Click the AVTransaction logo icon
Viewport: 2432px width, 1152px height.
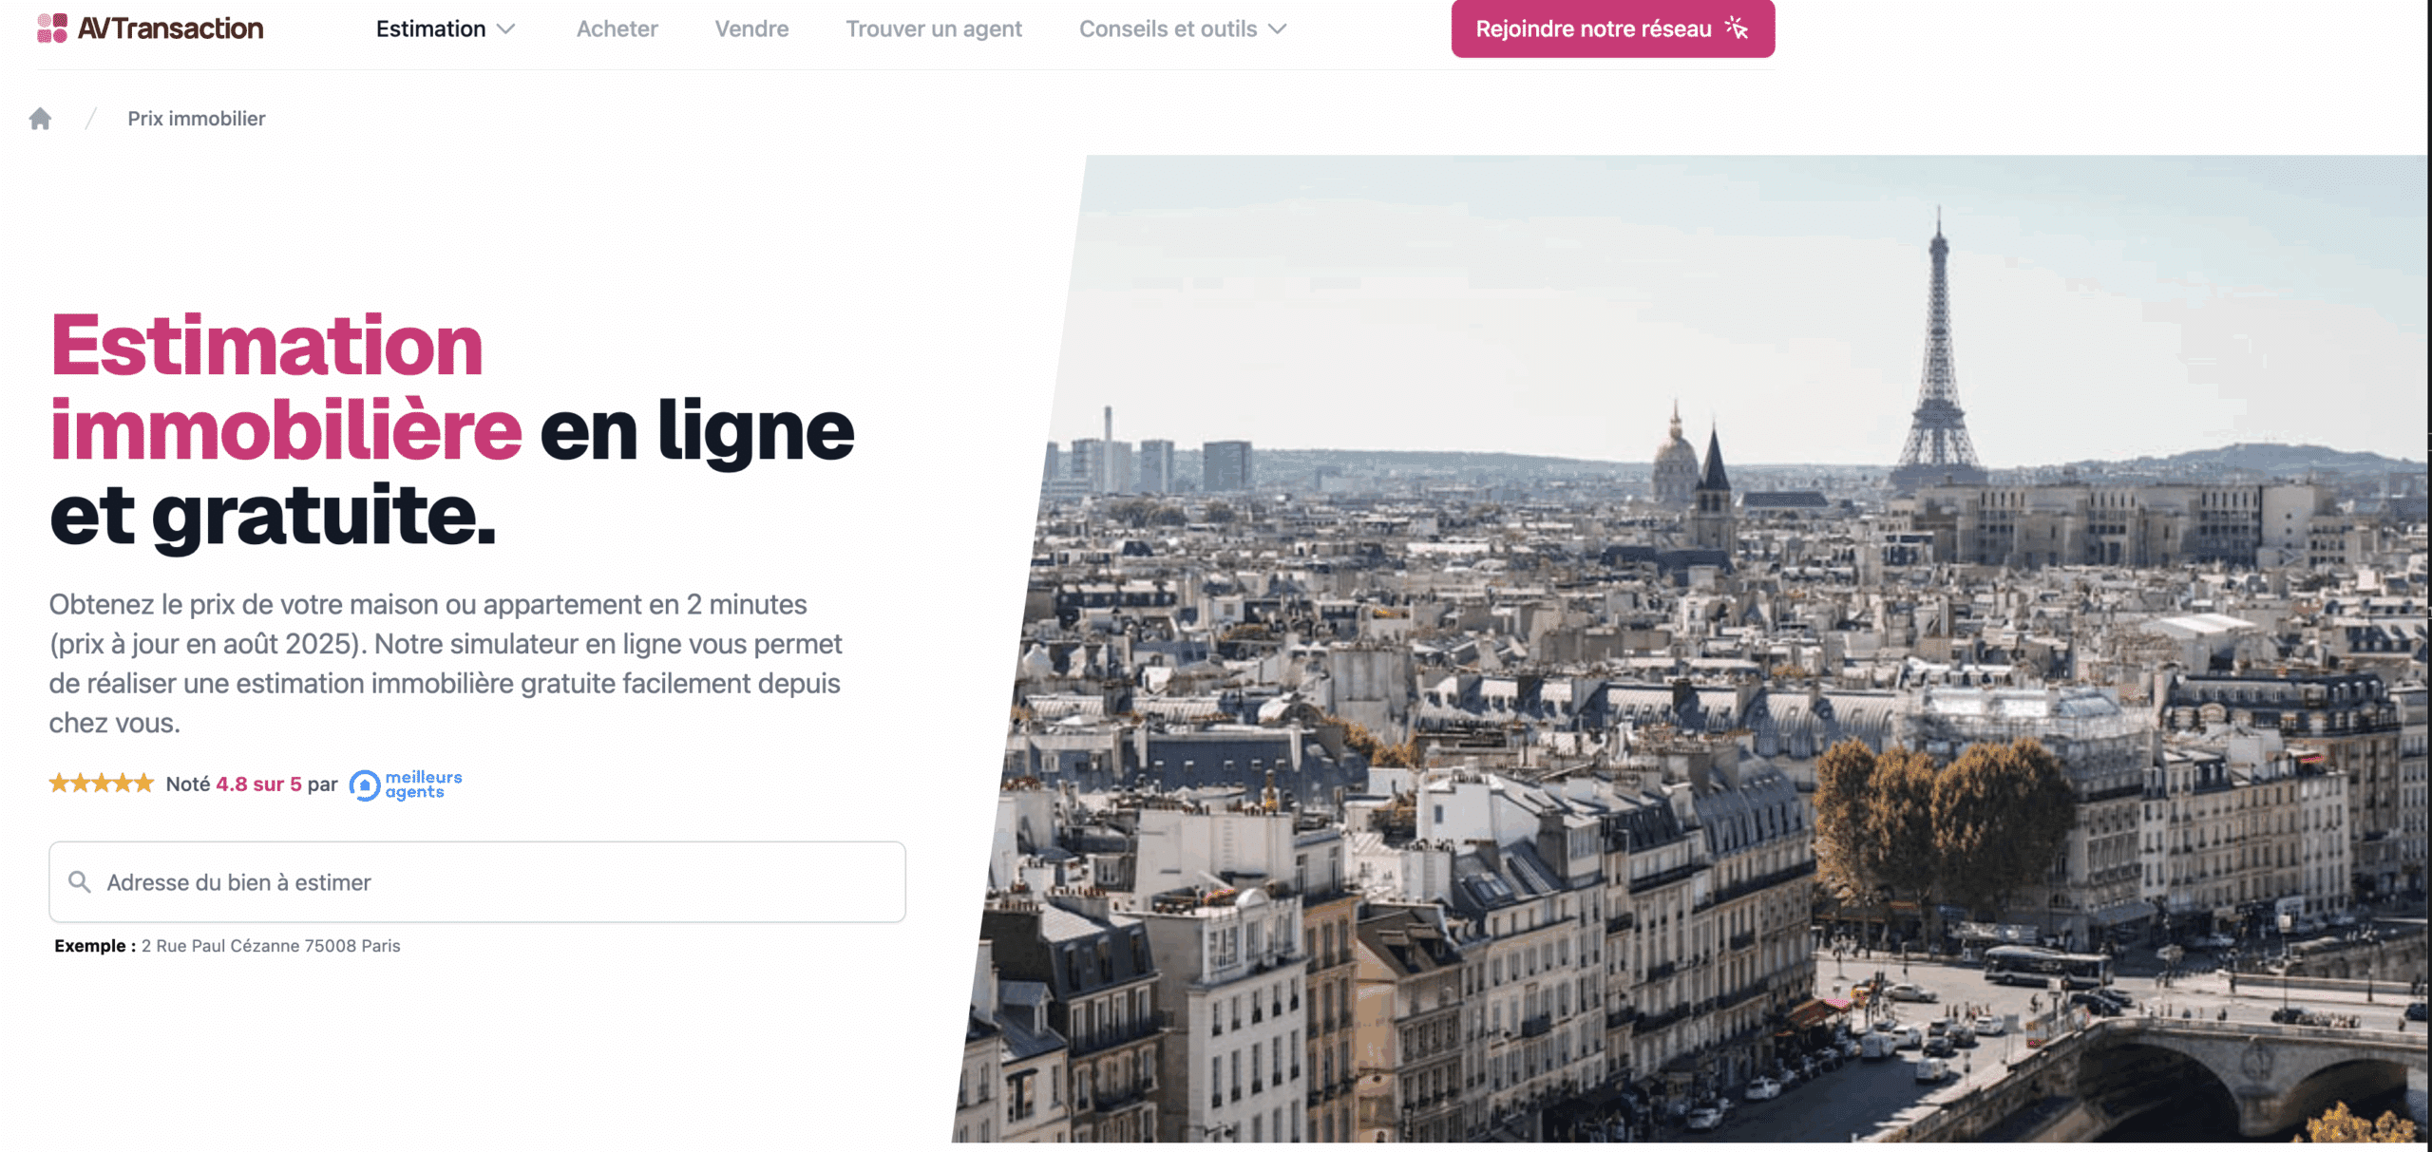point(52,28)
